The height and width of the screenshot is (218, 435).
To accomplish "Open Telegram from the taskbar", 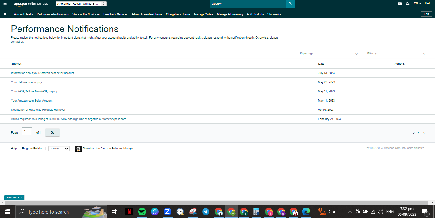I will click(205, 212).
